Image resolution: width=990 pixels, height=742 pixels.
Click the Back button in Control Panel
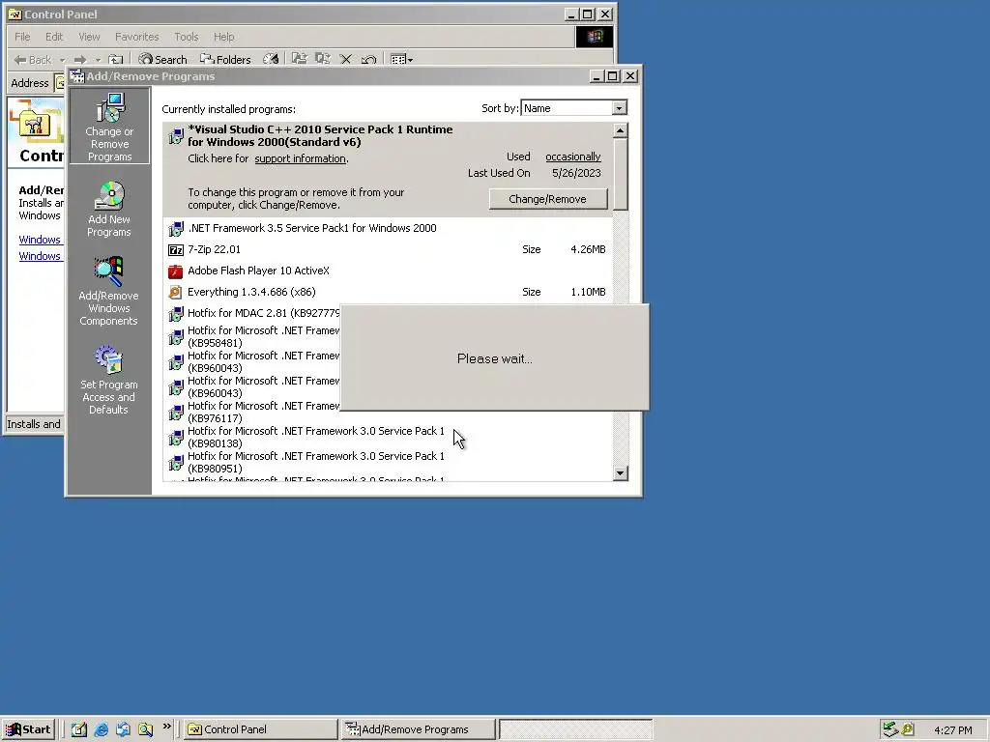click(x=33, y=59)
